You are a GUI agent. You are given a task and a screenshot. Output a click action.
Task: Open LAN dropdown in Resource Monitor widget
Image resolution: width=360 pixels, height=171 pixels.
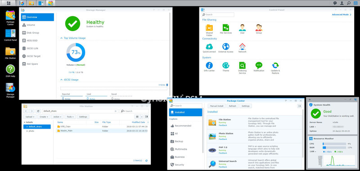point(312,152)
